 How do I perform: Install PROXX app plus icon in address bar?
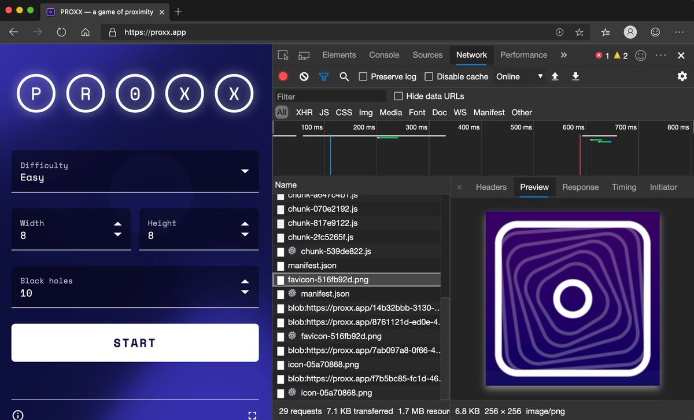[559, 32]
